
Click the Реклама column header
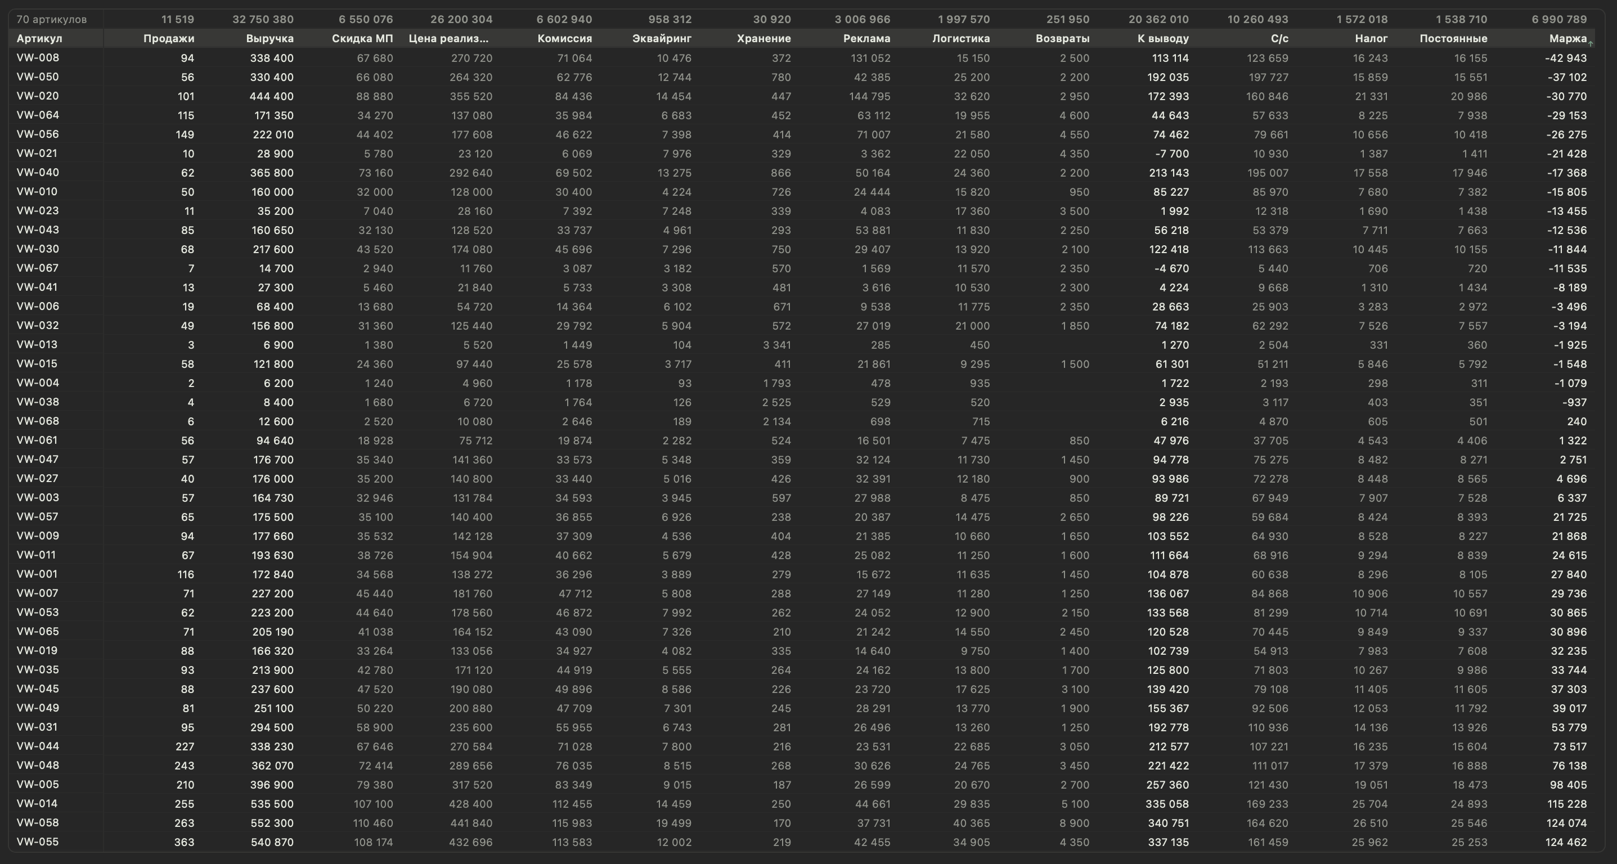[866, 38]
